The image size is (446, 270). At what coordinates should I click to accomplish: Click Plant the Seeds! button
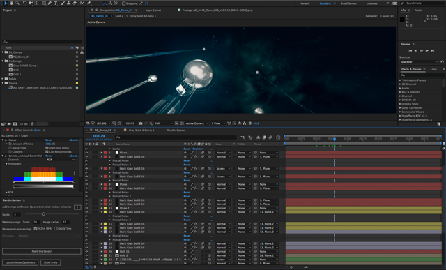42,251
